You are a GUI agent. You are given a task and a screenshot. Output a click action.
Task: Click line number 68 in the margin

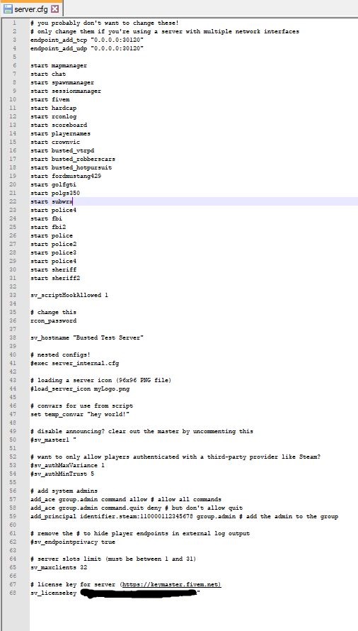[x=13, y=593]
